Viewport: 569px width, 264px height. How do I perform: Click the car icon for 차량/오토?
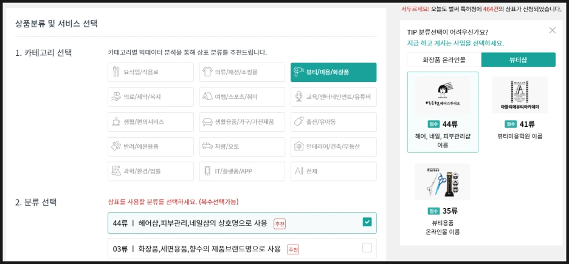209,146
